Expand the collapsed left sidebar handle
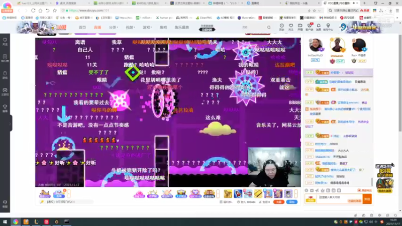 pos(11,124)
